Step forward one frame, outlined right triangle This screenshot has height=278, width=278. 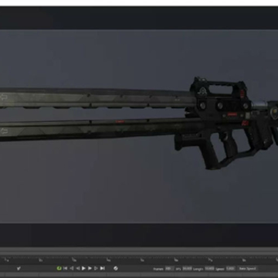[x=96, y=268]
